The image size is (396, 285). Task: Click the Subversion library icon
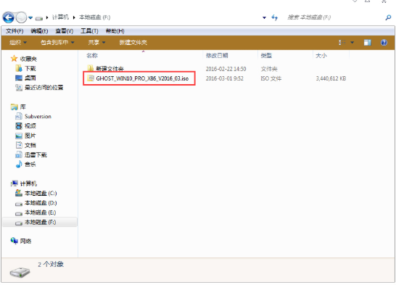[x=19, y=116]
